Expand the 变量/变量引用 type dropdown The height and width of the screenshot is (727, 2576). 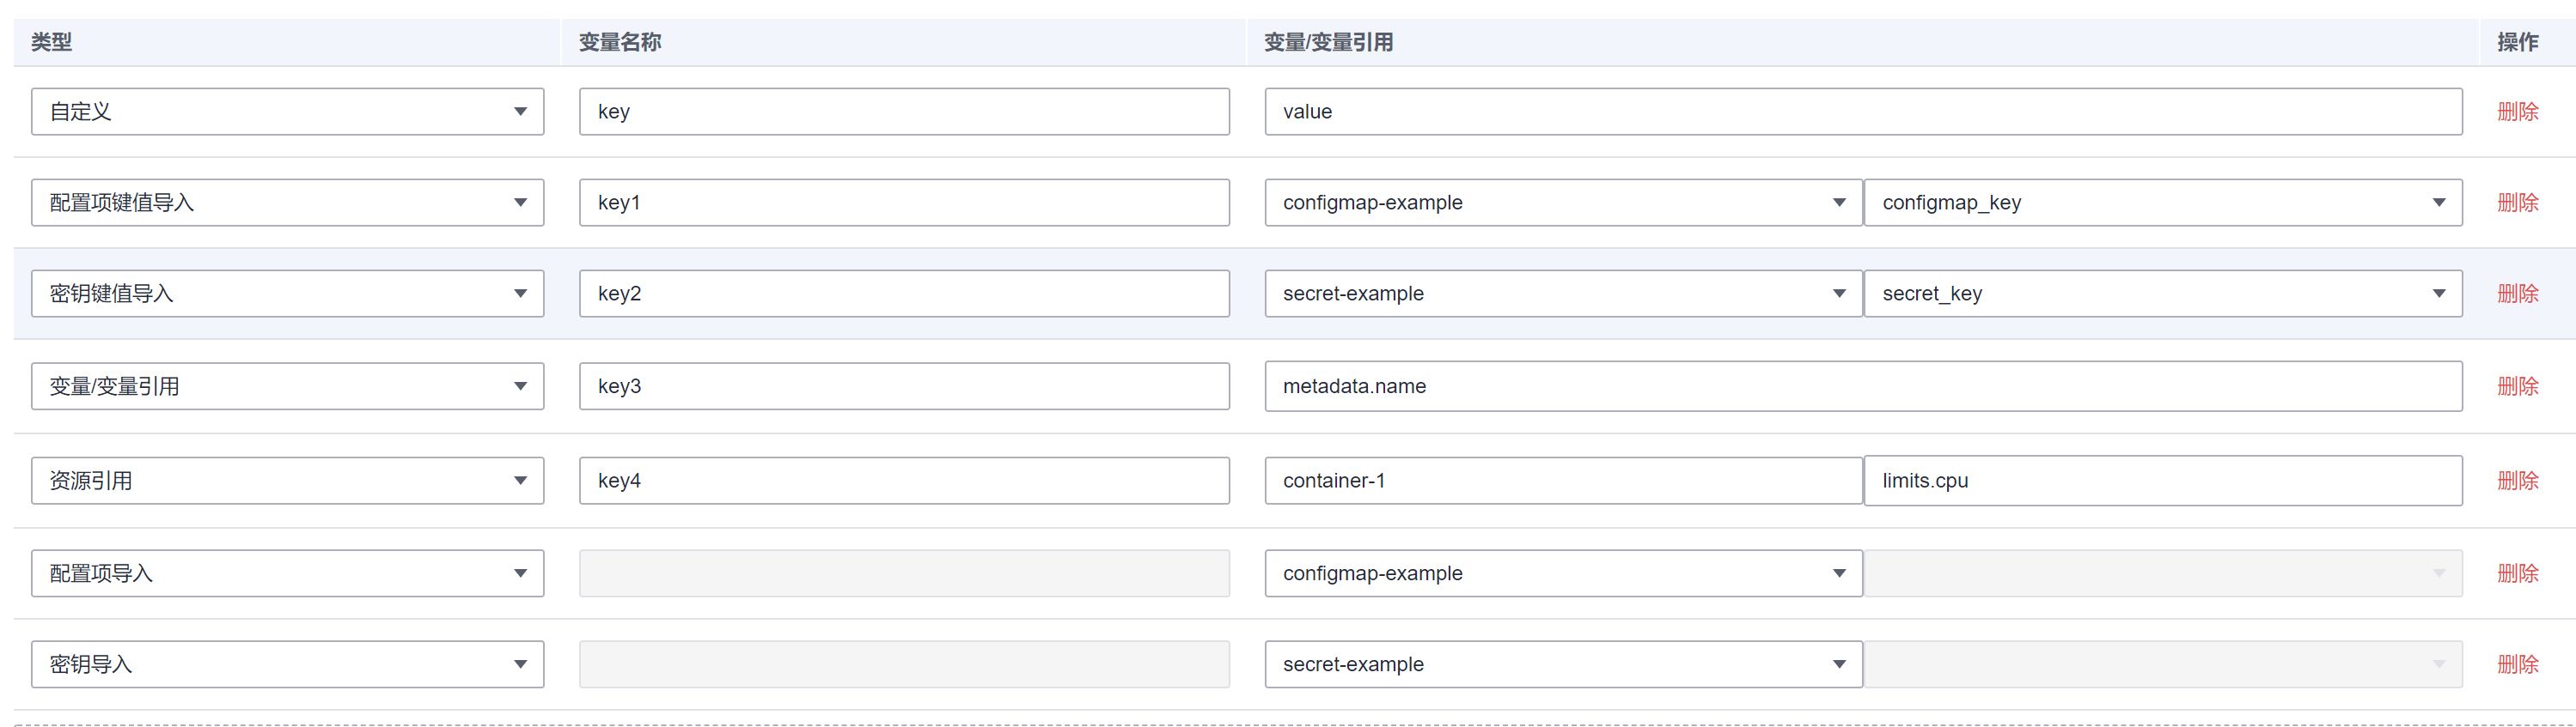tap(287, 386)
